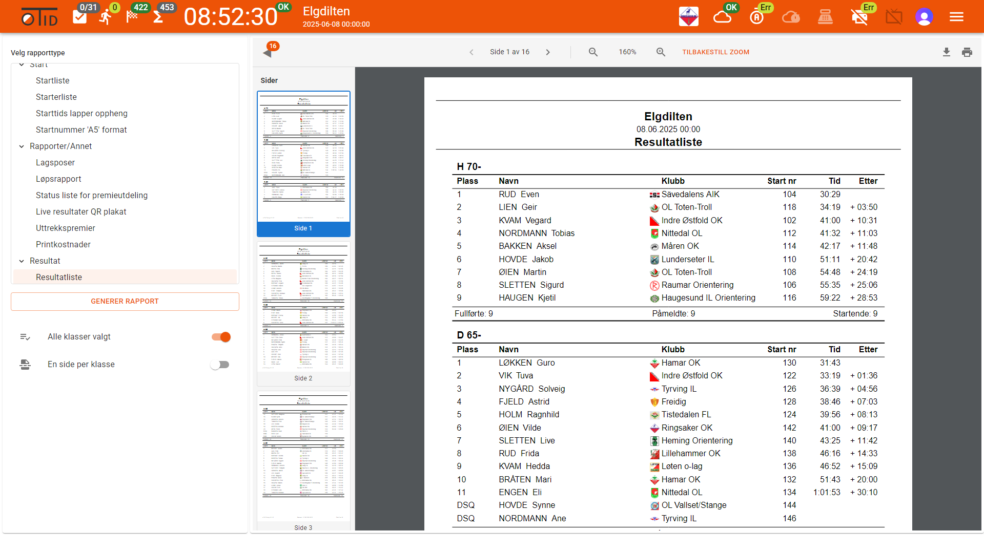Open the hamburger main menu
The image size is (984, 553).
956,17
